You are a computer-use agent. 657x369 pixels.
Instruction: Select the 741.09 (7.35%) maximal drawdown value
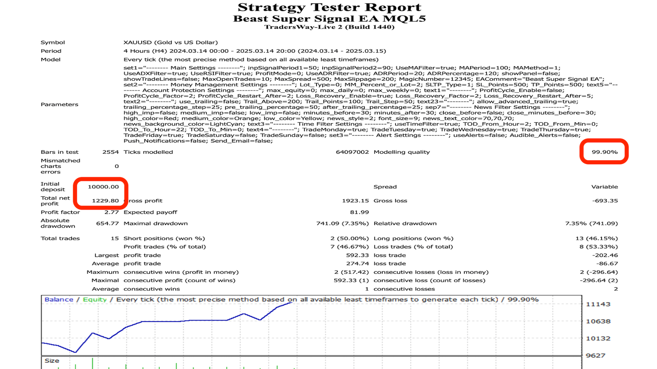pos(342,223)
